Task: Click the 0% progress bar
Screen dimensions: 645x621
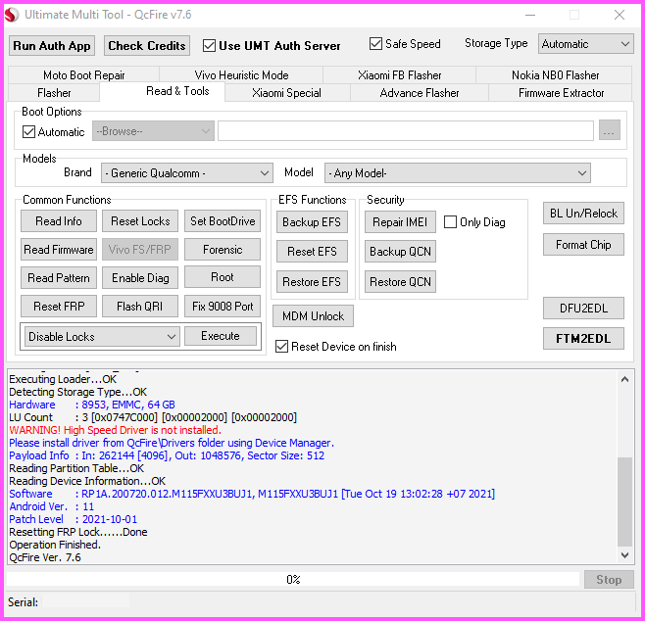Action: pos(293,579)
